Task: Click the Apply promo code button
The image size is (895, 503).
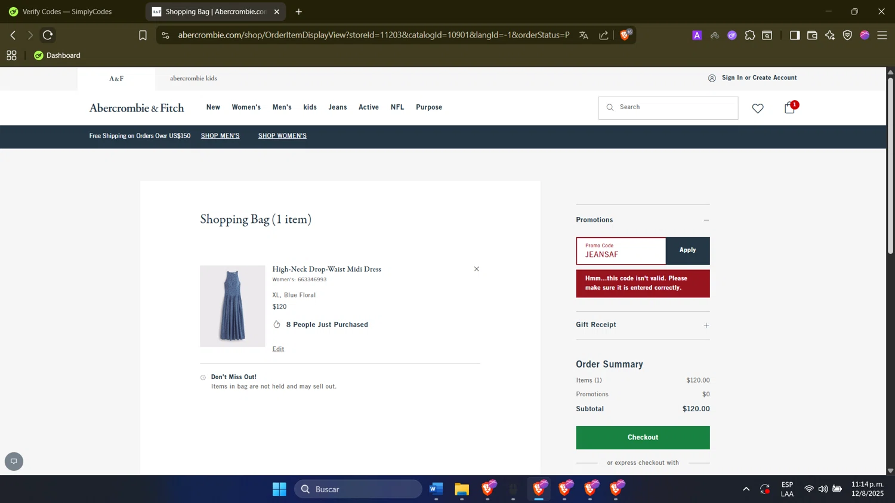Action: click(687, 250)
